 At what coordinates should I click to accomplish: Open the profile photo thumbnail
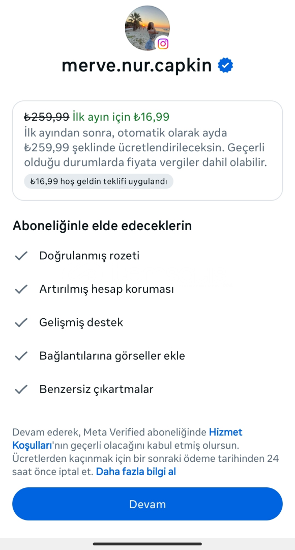[147, 28]
